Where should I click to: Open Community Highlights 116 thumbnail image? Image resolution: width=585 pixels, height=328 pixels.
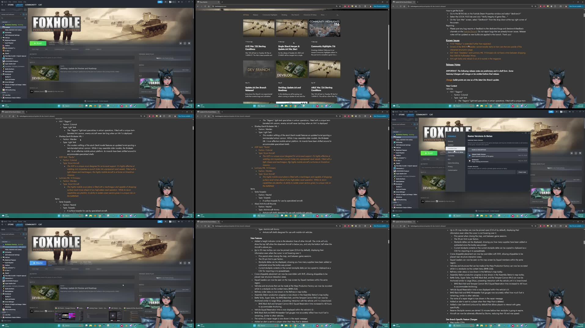324,28
